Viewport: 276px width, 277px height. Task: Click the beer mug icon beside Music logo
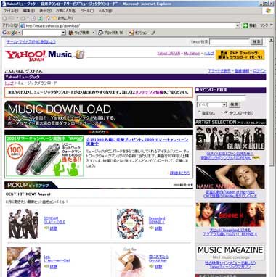click(79, 54)
